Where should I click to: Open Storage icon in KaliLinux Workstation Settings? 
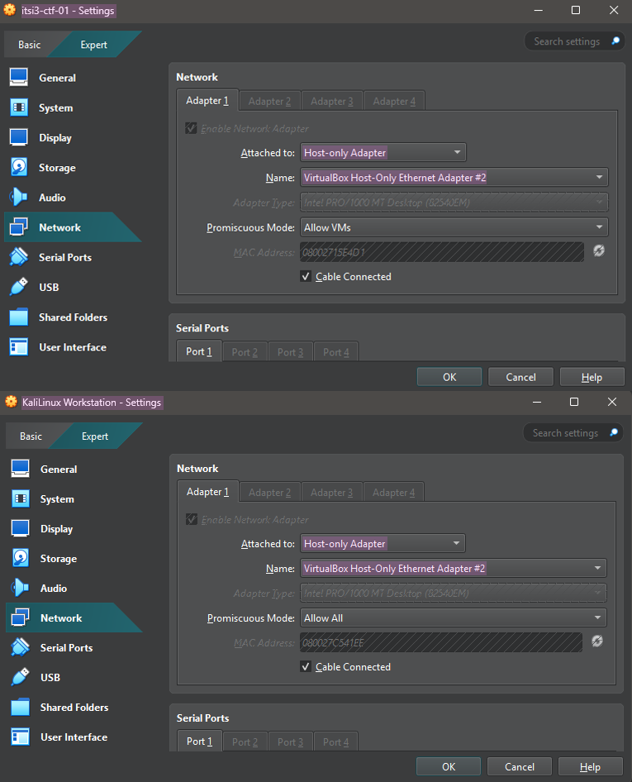[21, 558]
